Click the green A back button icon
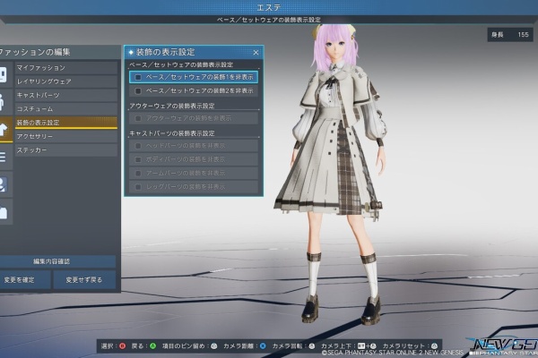 (153, 346)
